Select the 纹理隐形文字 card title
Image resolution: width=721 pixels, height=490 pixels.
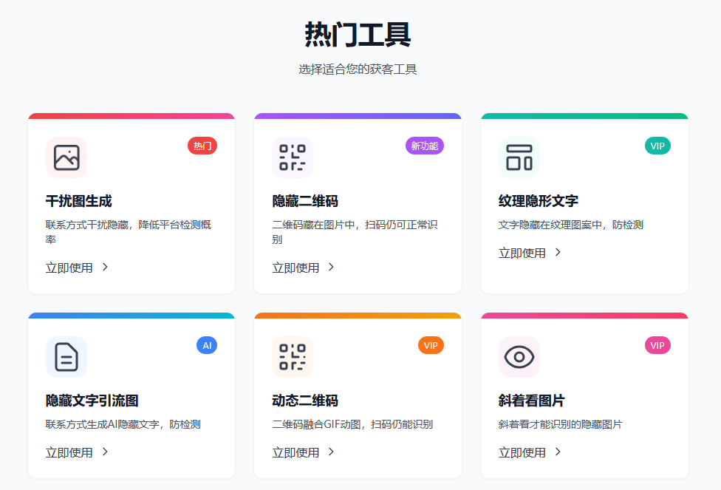539,201
